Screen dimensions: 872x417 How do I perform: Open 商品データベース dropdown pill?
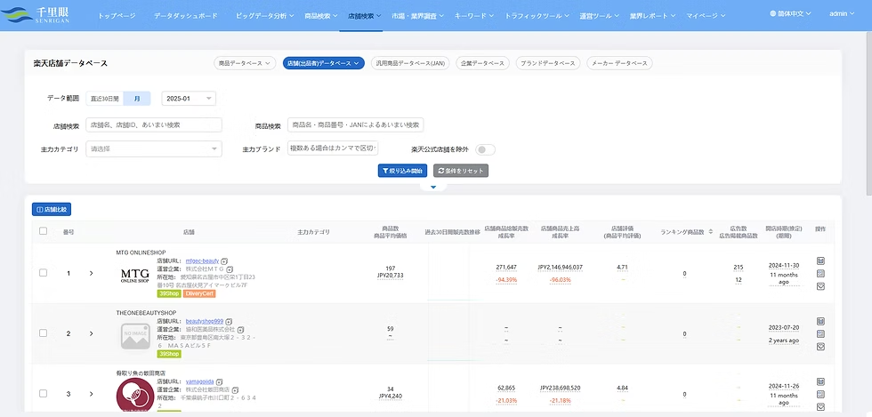[x=245, y=63]
